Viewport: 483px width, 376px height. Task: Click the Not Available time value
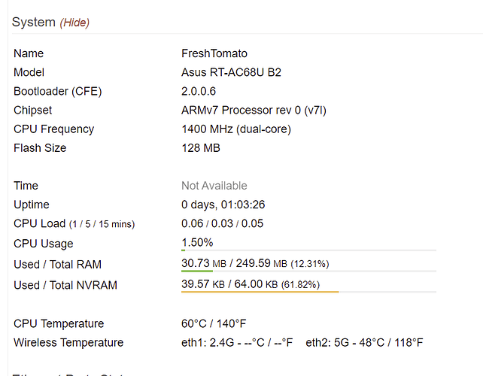pyautogui.click(x=214, y=186)
